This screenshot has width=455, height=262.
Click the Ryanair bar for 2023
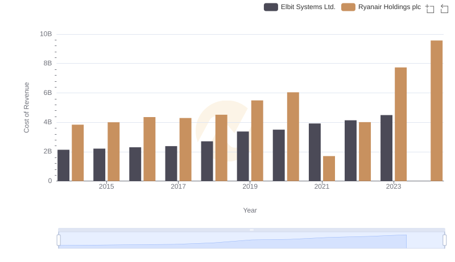400,124
